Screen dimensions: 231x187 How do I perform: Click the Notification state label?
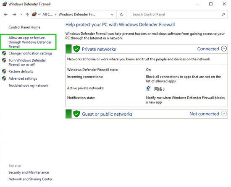tap(81, 98)
